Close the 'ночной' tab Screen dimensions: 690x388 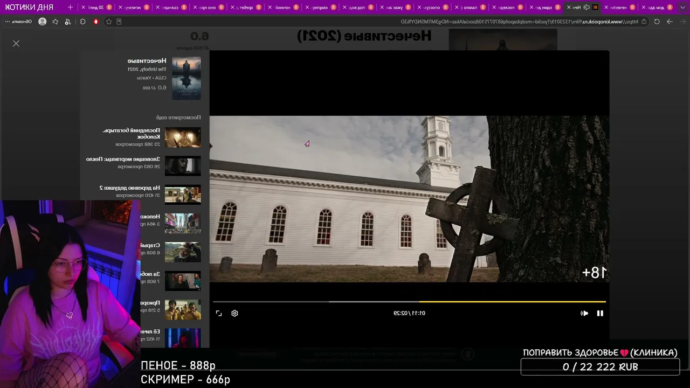click(x=270, y=8)
